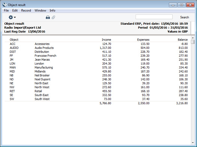The image size is (197, 147).
Task: Close the Object result window
Action: (190, 5)
